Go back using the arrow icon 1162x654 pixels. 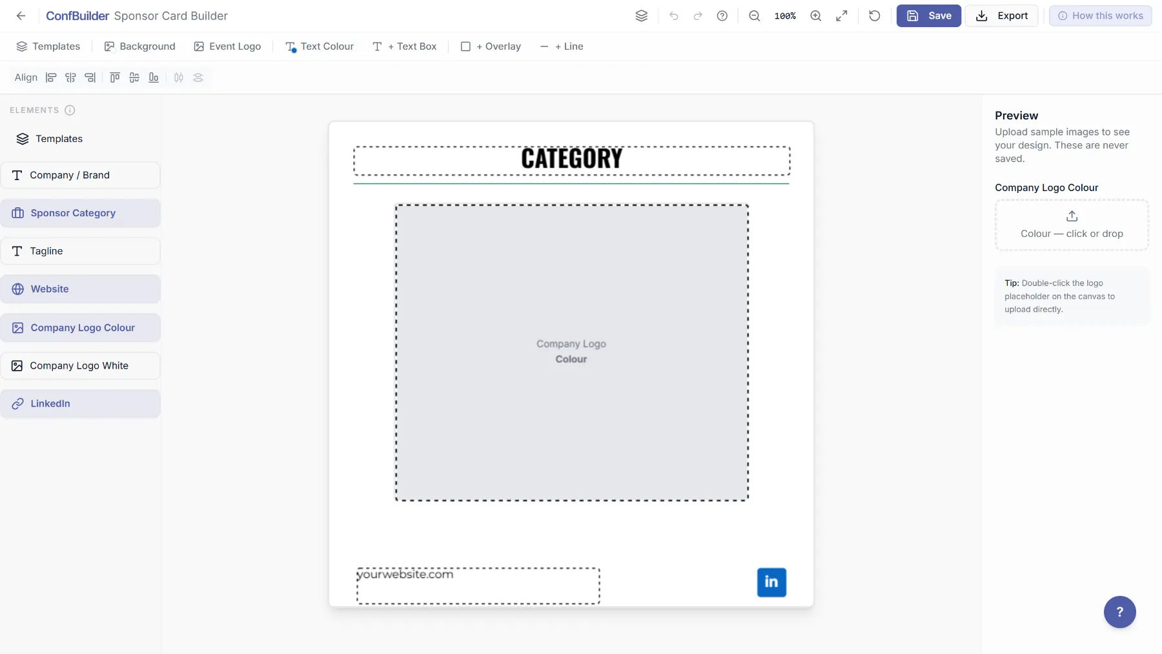21,15
